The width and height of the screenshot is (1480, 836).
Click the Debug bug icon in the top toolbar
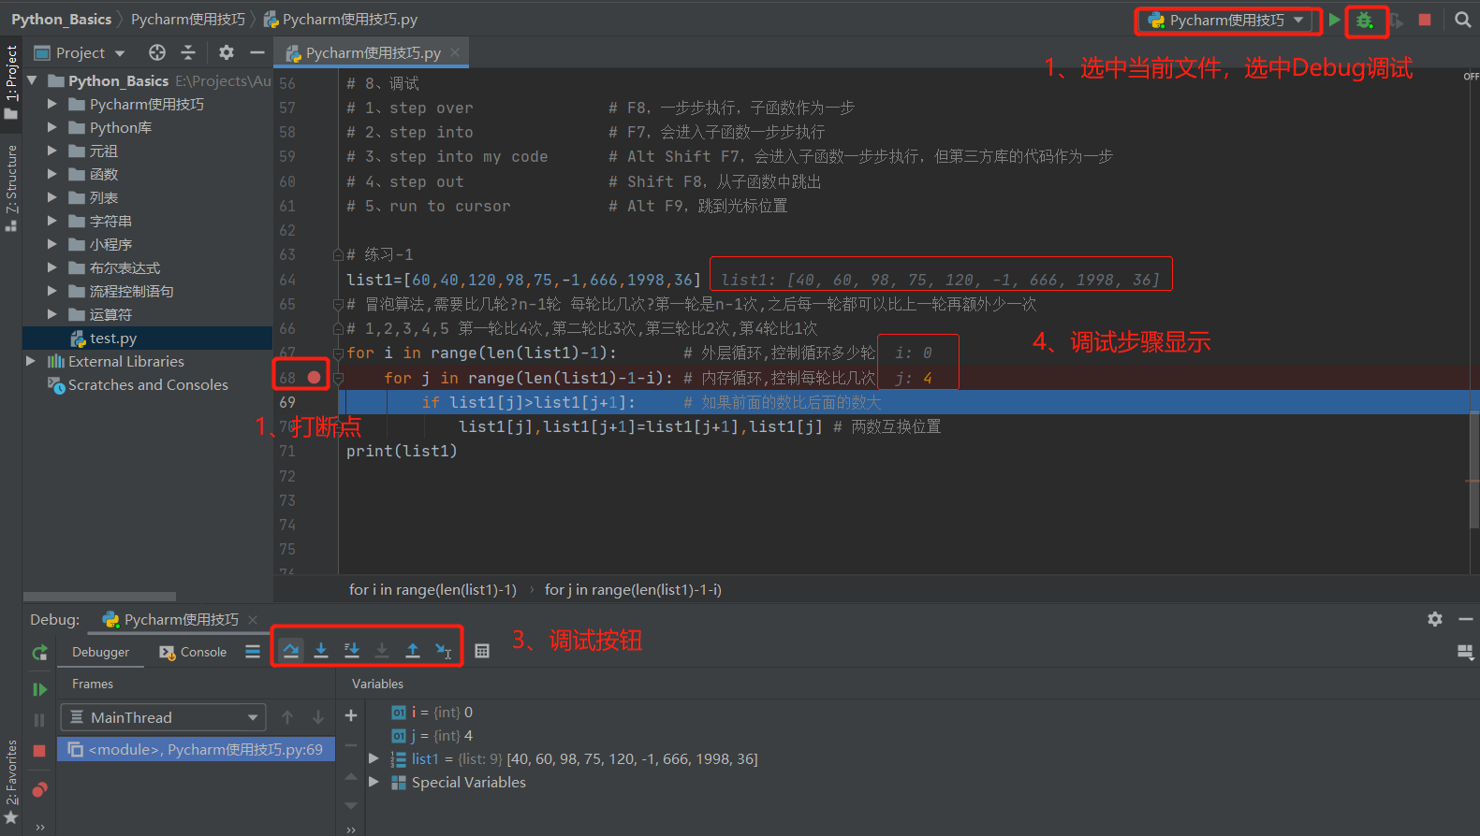click(x=1365, y=20)
